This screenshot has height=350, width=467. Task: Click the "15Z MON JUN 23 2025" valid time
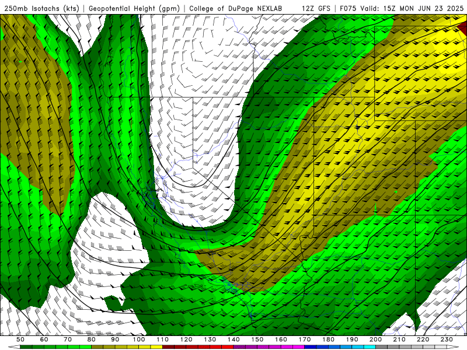tap(424, 9)
